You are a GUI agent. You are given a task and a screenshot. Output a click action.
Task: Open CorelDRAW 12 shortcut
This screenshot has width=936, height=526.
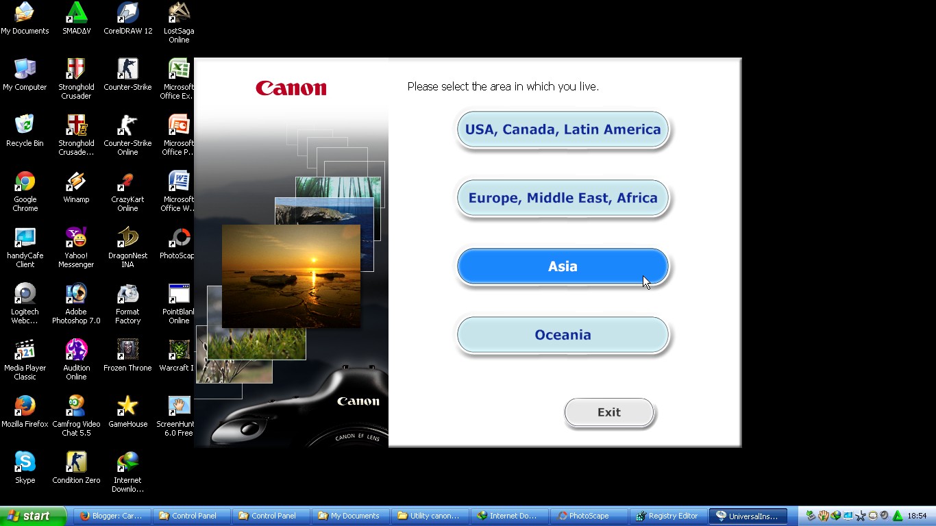(x=127, y=19)
